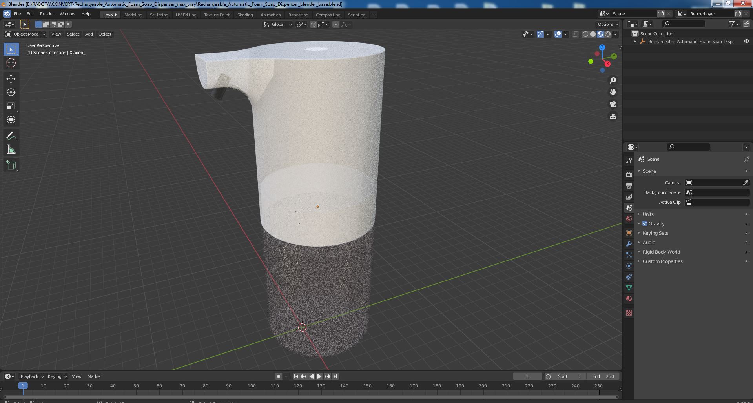Toggle proportional editing button
The height and width of the screenshot is (403, 753).
pyautogui.click(x=336, y=24)
